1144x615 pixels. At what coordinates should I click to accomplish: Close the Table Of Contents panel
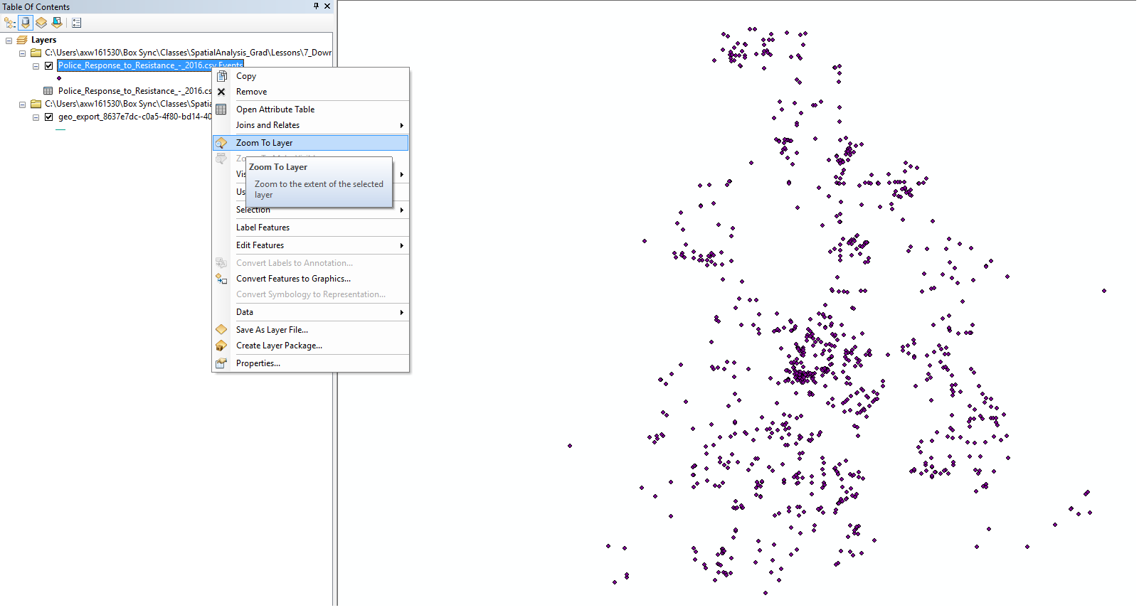(327, 6)
